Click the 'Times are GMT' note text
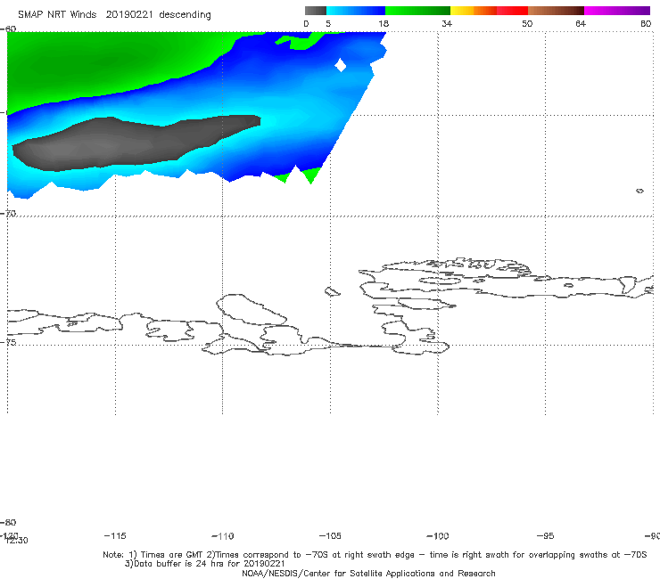 tap(172, 555)
